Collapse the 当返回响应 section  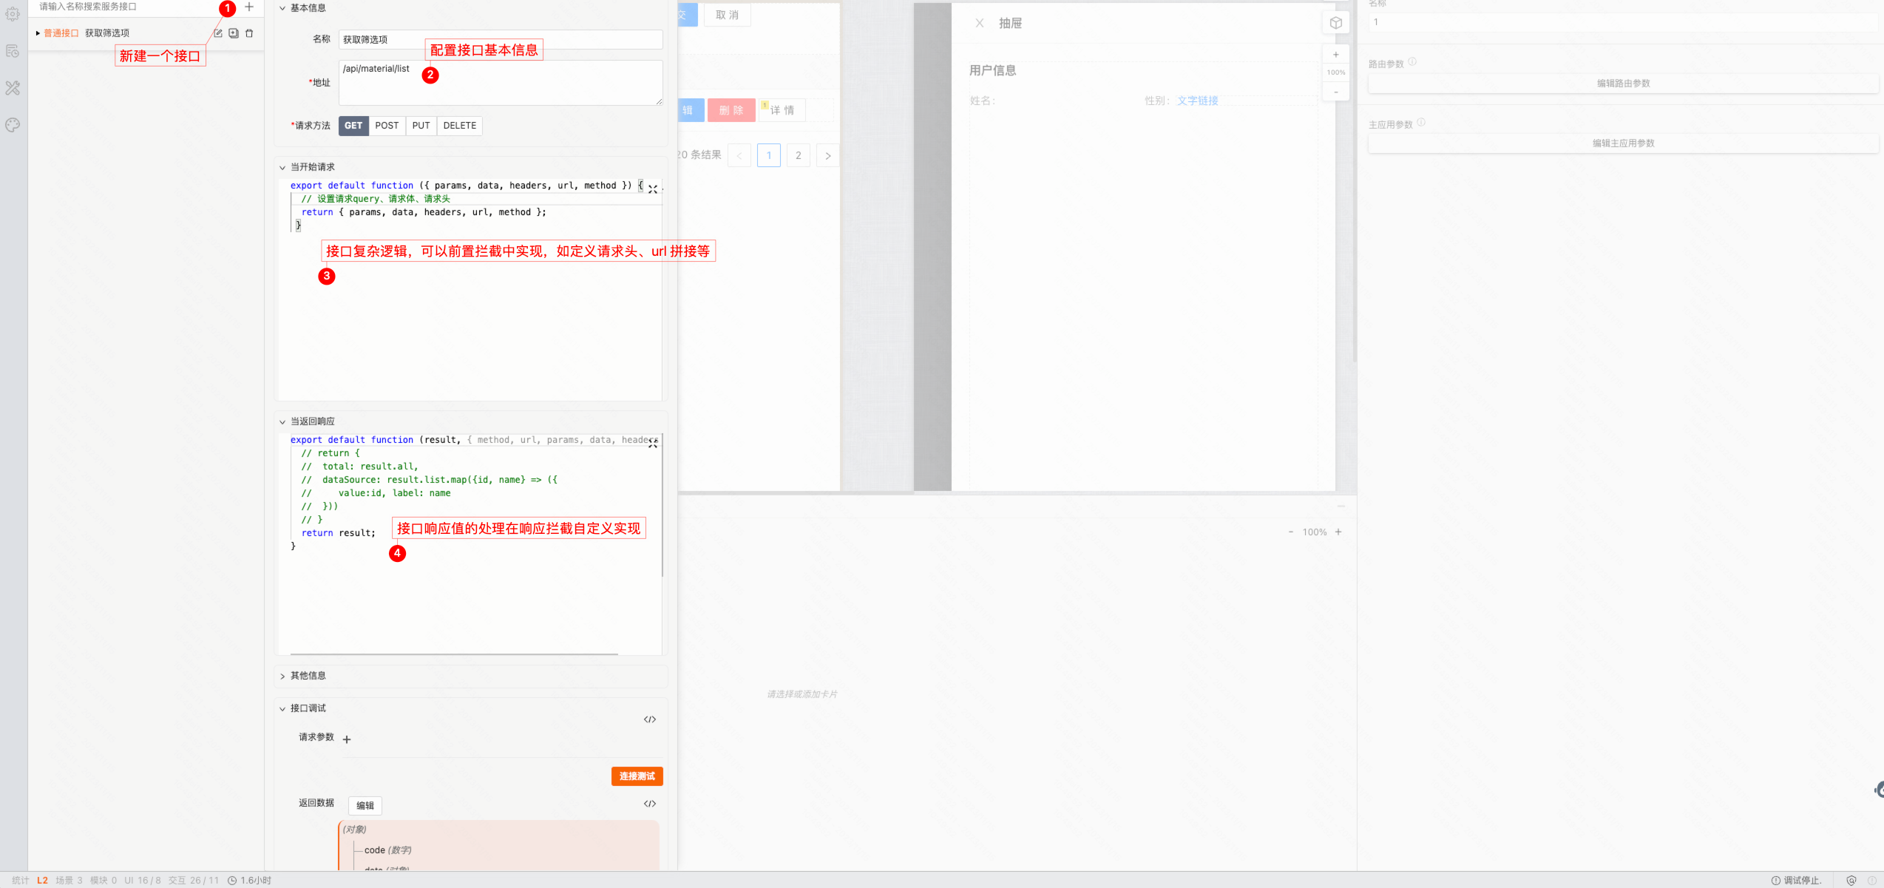[x=282, y=422]
